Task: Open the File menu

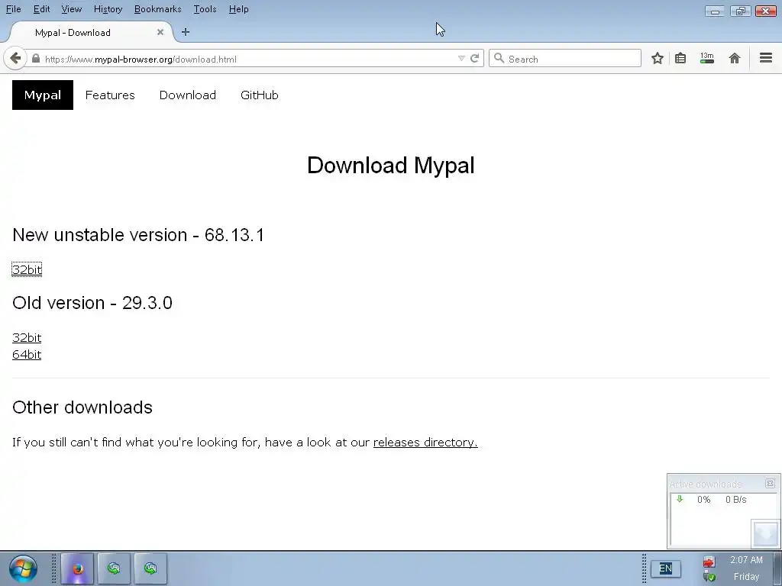Action: point(14,9)
